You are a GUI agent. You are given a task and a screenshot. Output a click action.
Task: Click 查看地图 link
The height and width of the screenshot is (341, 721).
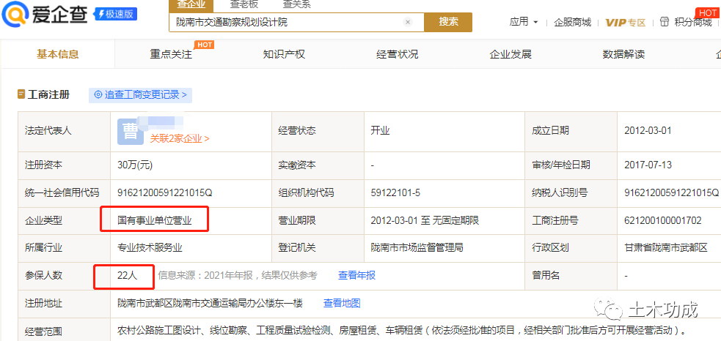tap(342, 303)
